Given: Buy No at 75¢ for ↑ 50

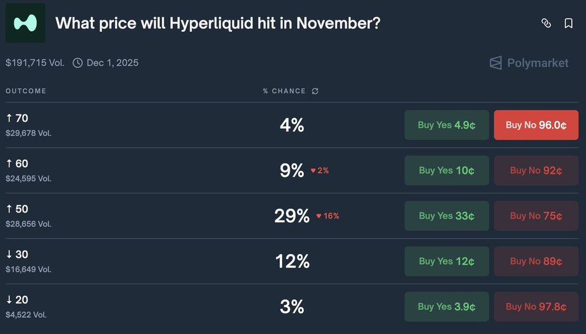Looking at the screenshot, I should coord(536,216).
